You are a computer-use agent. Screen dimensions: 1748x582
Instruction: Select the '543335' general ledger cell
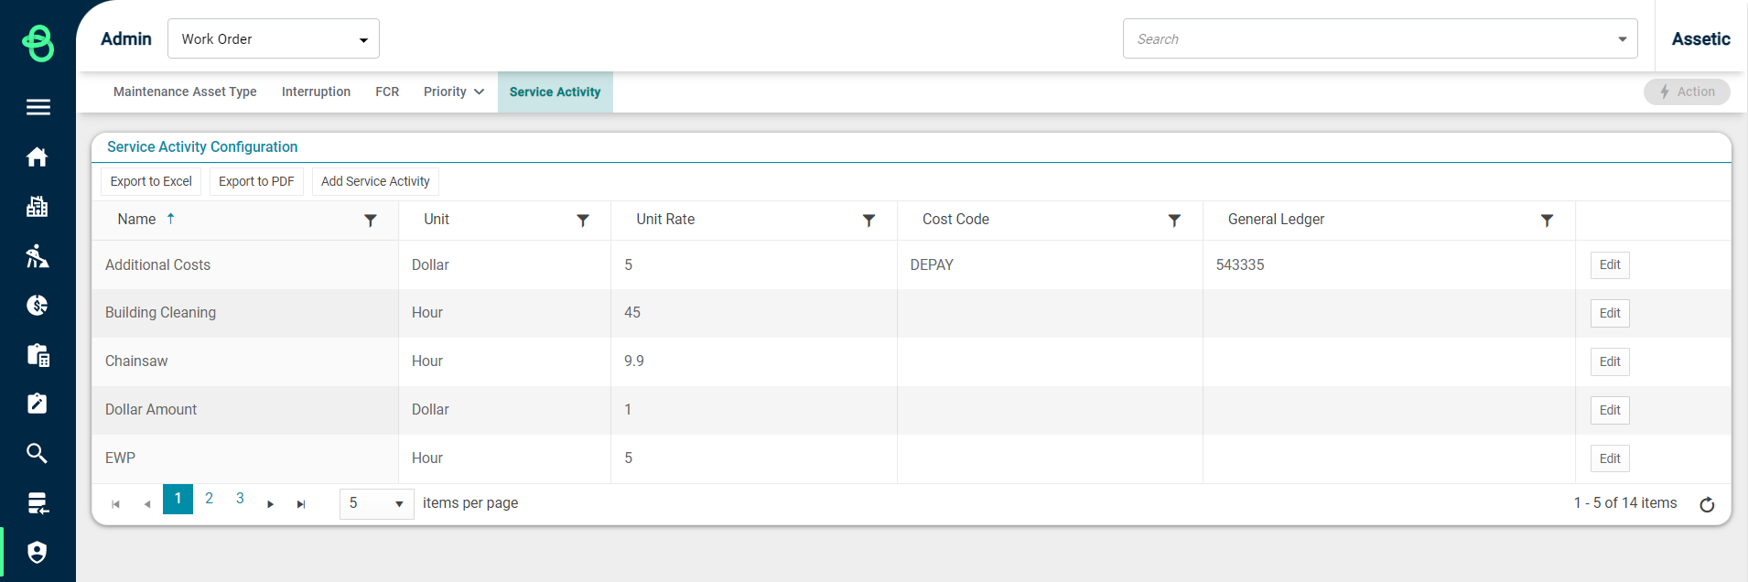pos(1389,264)
